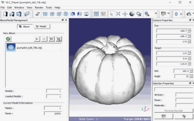Switch to the front view cube icon with dark right side face
This screenshot has height=121, width=194.
[x=73, y=14]
